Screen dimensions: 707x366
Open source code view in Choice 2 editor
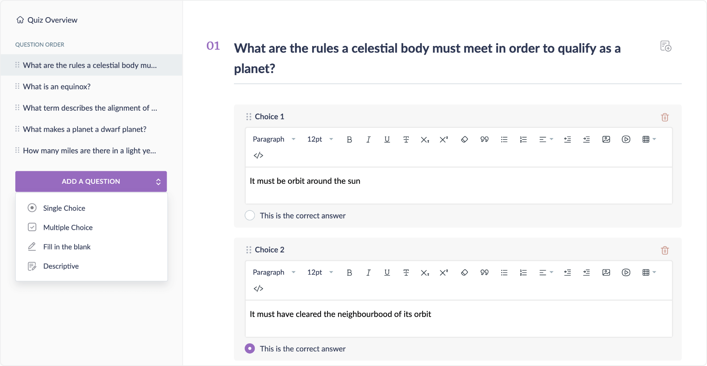258,289
